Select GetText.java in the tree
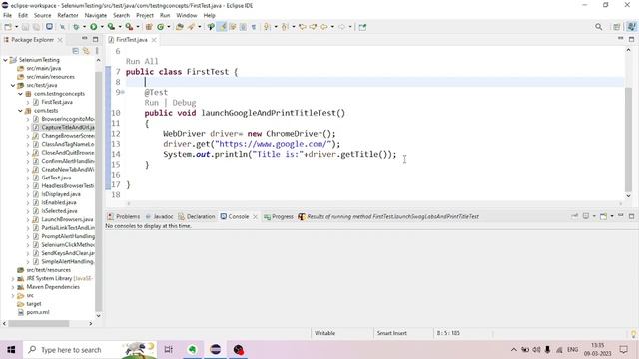Image resolution: width=639 pixels, height=359 pixels. pyautogui.click(x=56, y=178)
